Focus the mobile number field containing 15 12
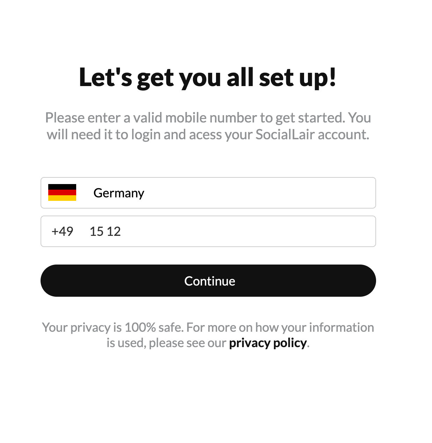Screen dimensions: 432x443 pyautogui.click(x=208, y=231)
